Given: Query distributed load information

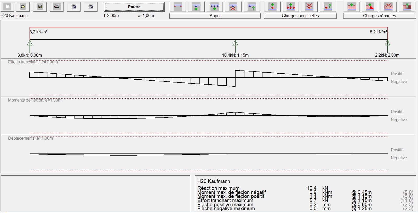Looking at the screenshot, I should (x=407, y=7).
